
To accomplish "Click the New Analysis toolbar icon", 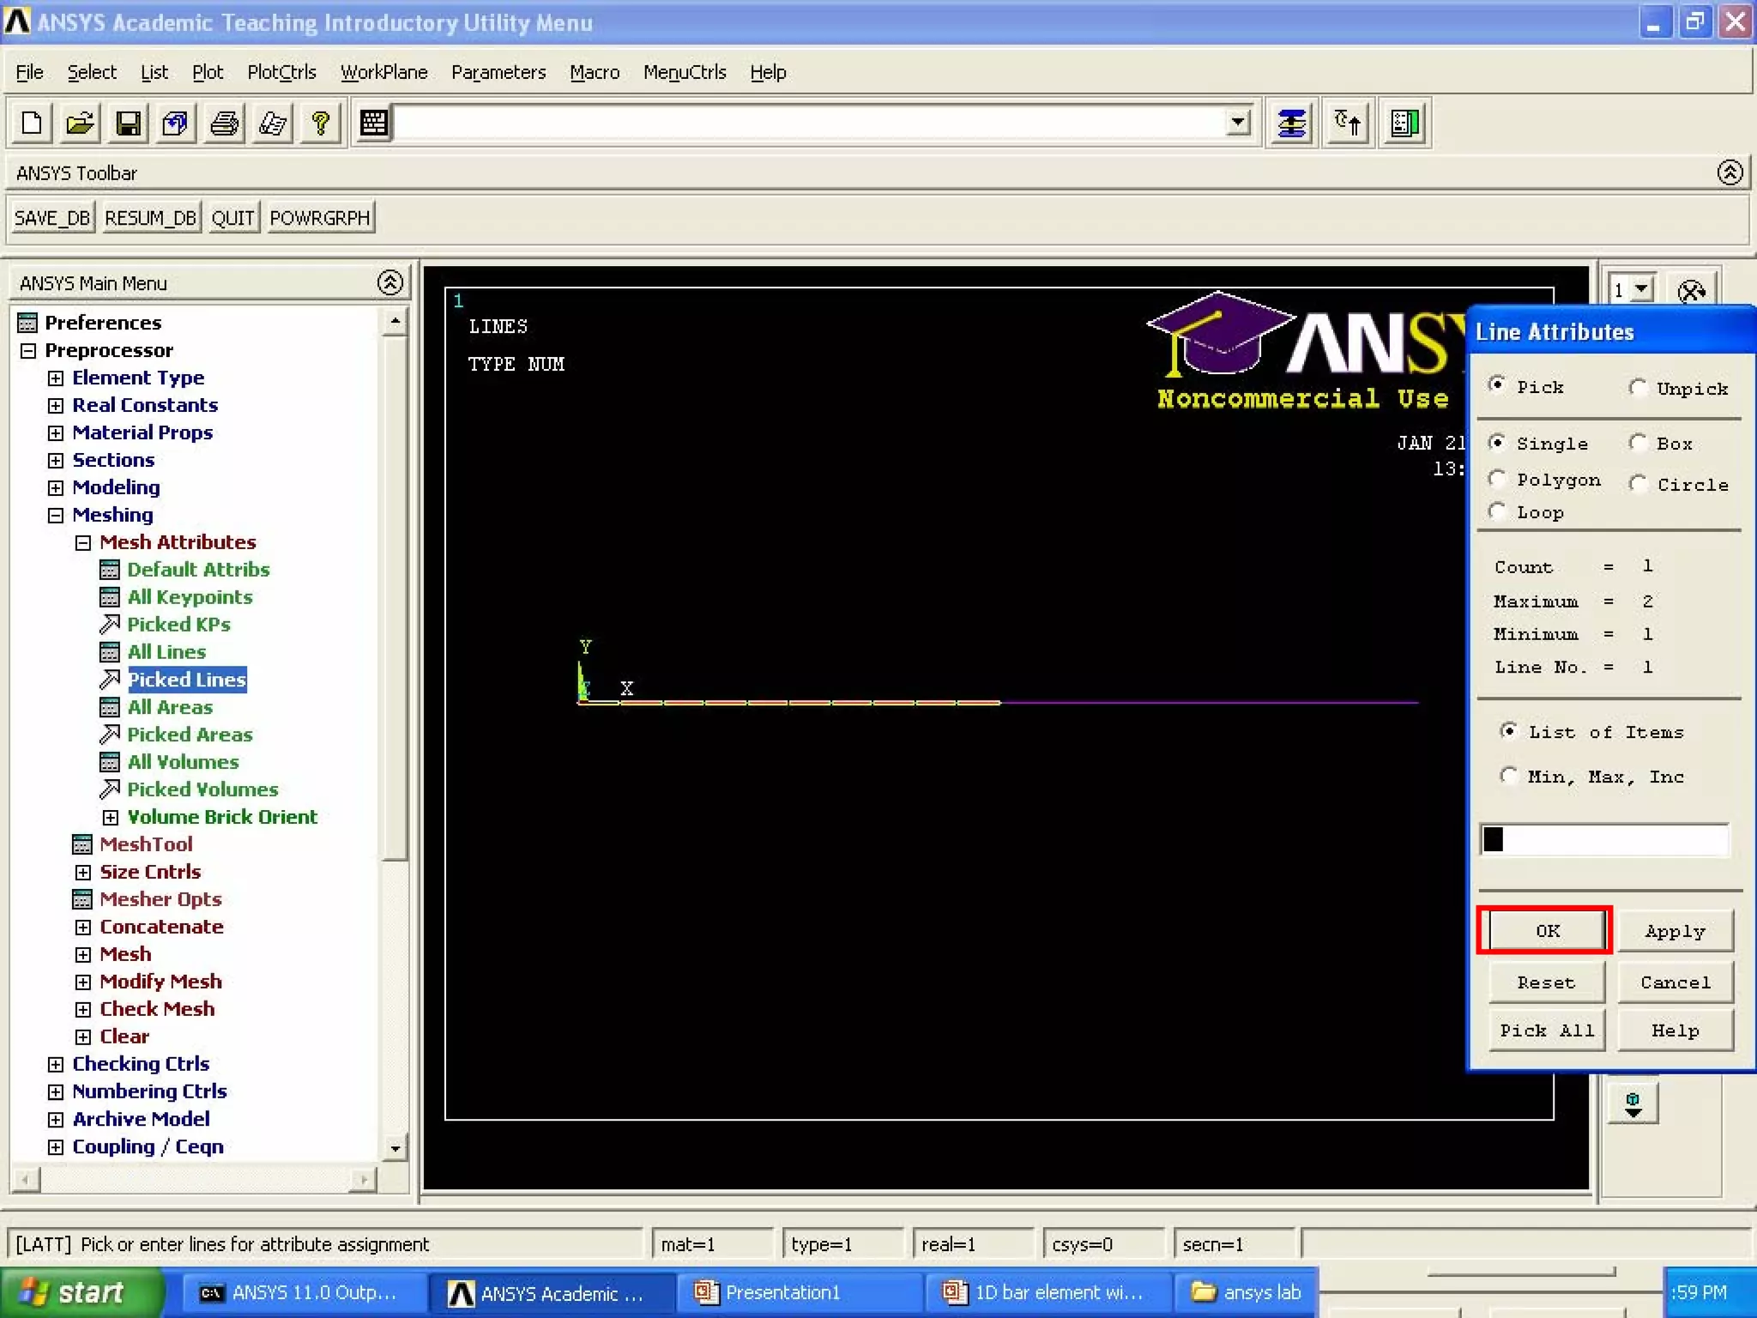I will tap(32, 124).
